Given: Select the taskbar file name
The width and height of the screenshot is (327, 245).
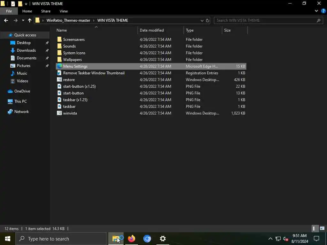Looking at the screenshot, I should (x=69, y=107).
